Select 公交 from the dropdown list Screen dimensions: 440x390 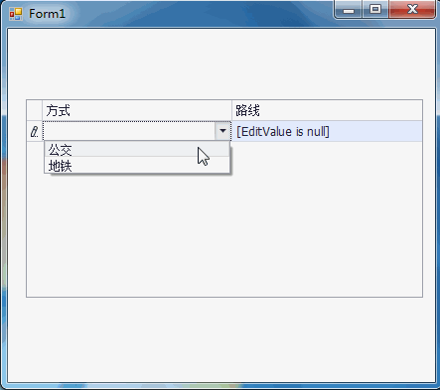click(137, 150)
